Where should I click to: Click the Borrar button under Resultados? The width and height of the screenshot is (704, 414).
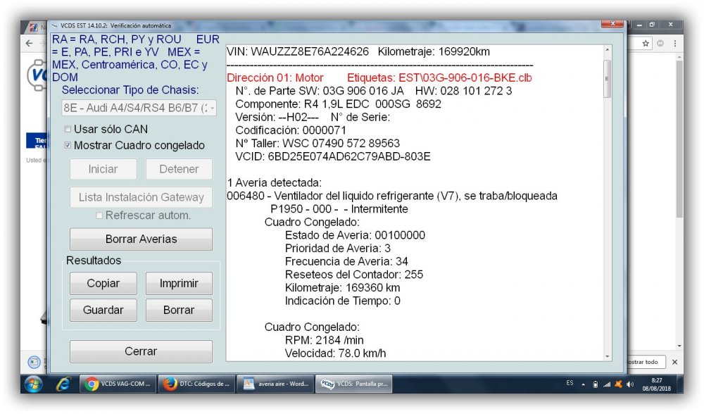pos(179,310)
